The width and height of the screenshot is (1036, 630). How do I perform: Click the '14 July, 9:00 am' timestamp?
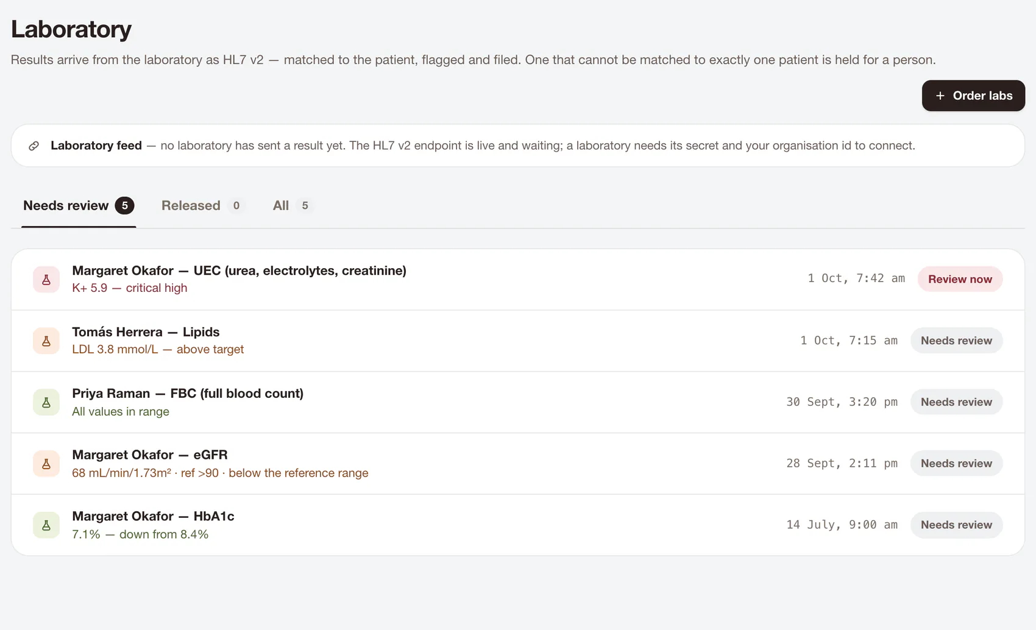[x=842, y=525]
